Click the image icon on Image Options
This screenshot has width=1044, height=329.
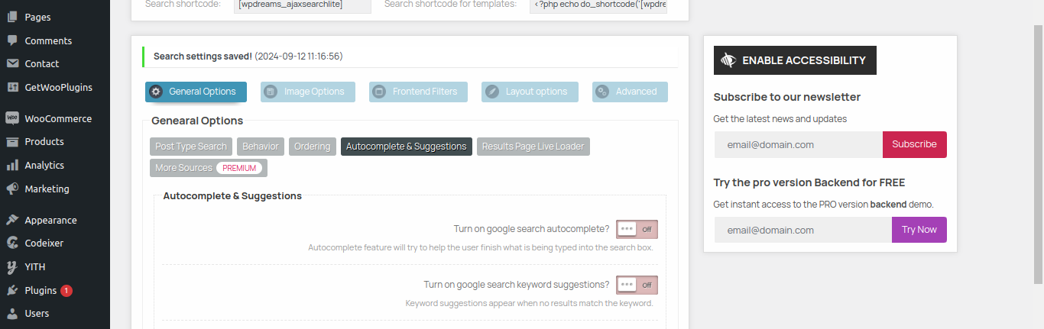tap(271, 92)
